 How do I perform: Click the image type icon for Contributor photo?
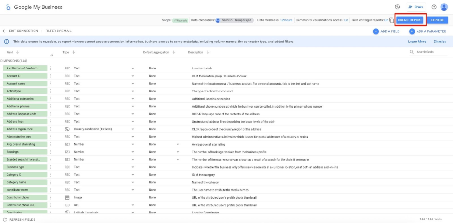tap(67, 197)
